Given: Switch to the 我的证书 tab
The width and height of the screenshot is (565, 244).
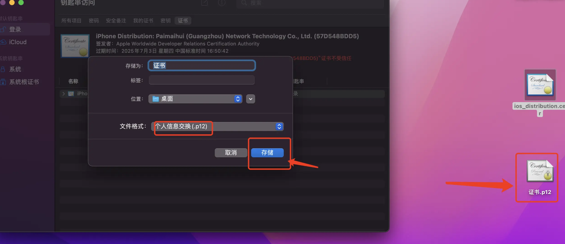Looking at the screenshot, I should [x=143, y=21].
